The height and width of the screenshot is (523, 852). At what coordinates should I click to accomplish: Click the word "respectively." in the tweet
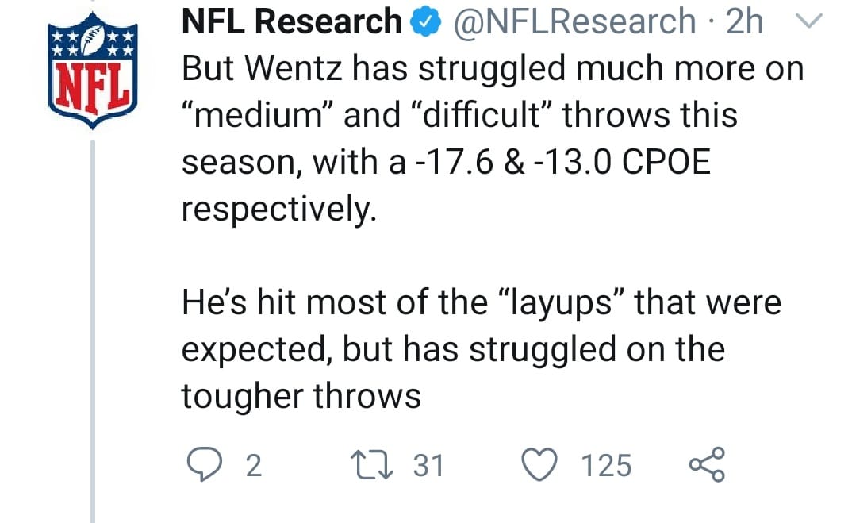pyautogui.click(x=276, y=210)
